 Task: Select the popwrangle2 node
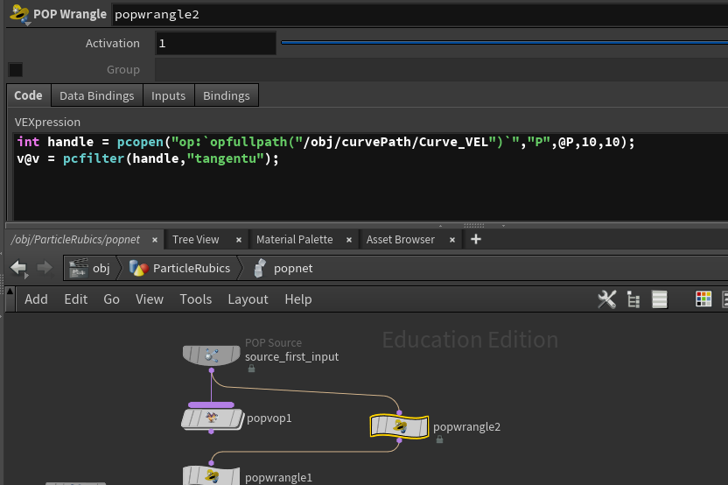click(399, 426)
